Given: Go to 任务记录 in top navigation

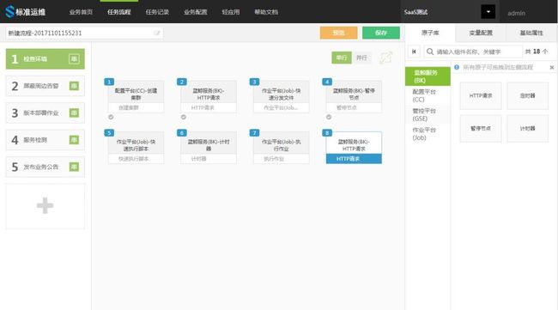Looking at the screenshot, I should click(x=157, y=12).
